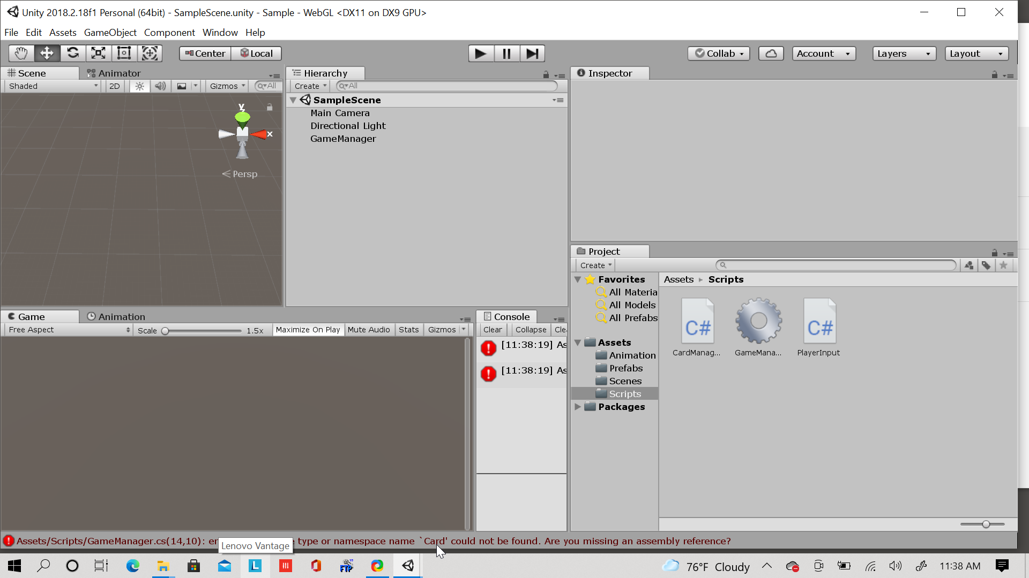
Task: Open the GameObject menu
Action: point(110,33)
